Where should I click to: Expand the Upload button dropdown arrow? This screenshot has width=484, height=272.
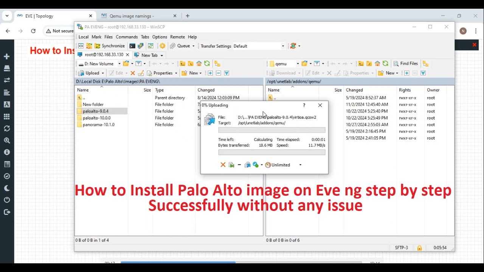point(102,73)
